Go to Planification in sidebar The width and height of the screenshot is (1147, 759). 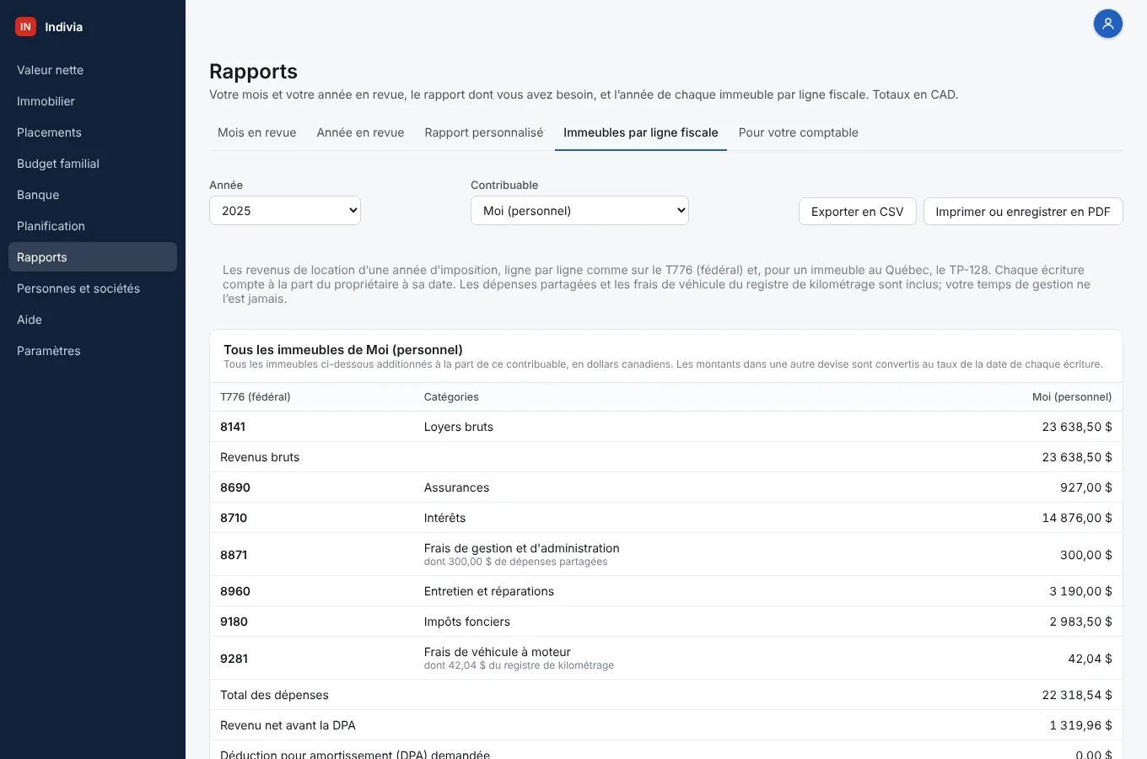point(93,226)
